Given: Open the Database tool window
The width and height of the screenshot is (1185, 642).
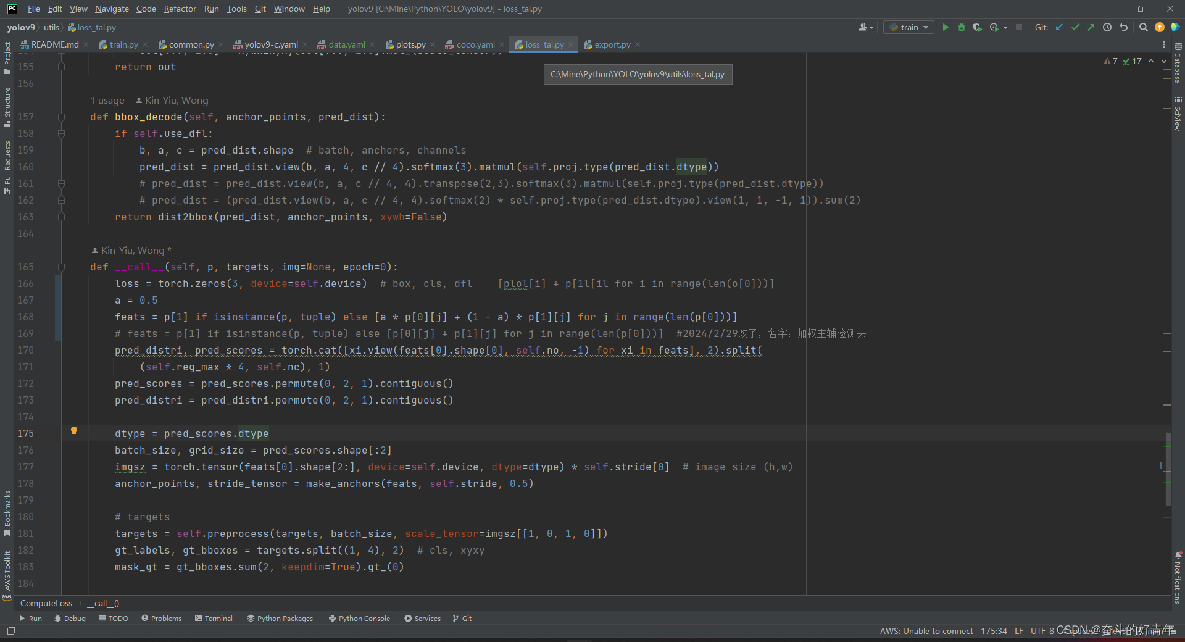Looking at the screenshot, I should pyautogui.click(x=1178, y=63).
